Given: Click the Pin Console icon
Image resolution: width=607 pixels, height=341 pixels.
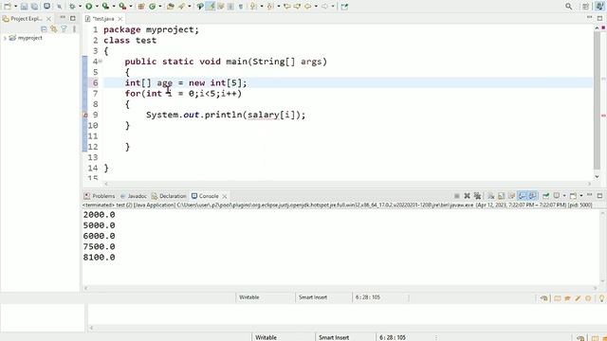Looking at the screenshot, I should coord(546,196).
